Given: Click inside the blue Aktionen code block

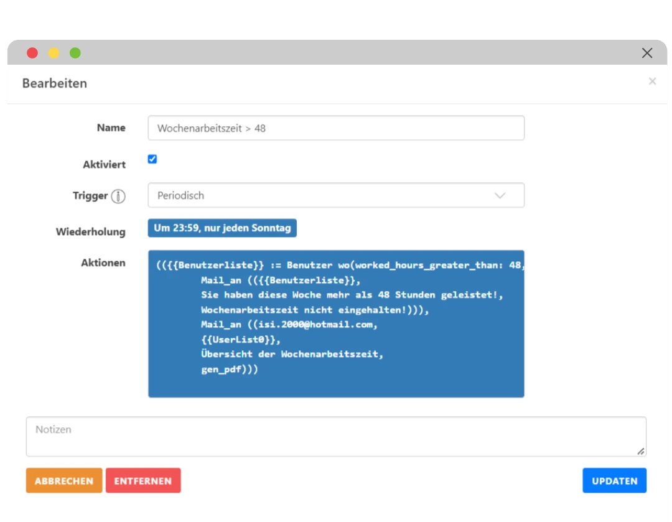Looking at the screenshot, I should click(336, 324).
